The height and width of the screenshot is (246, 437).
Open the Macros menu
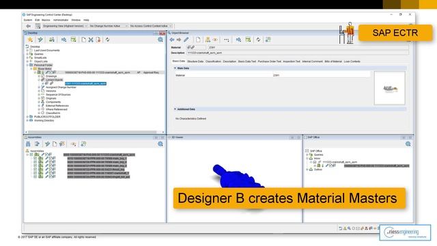coord(46,20)
